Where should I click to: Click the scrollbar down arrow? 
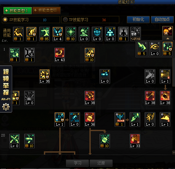[174, 153]
